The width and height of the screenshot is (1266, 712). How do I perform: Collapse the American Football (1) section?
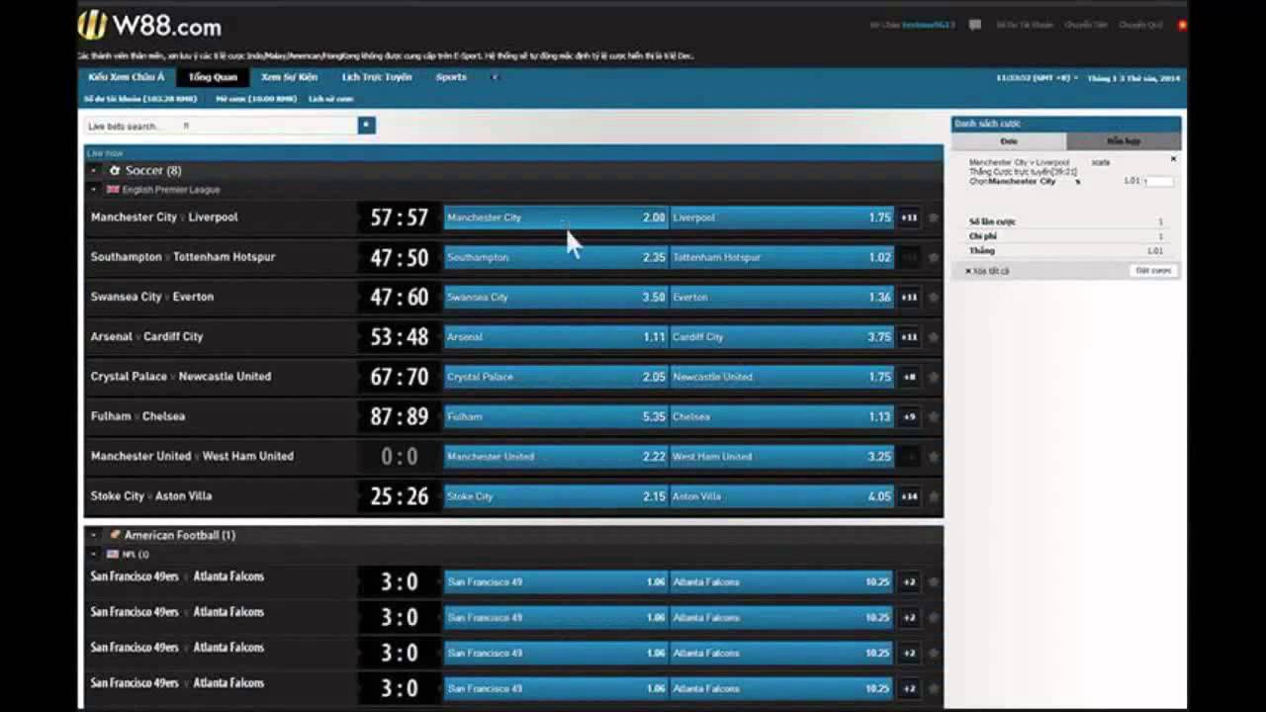pyautogui.click(x=94, y=535)
